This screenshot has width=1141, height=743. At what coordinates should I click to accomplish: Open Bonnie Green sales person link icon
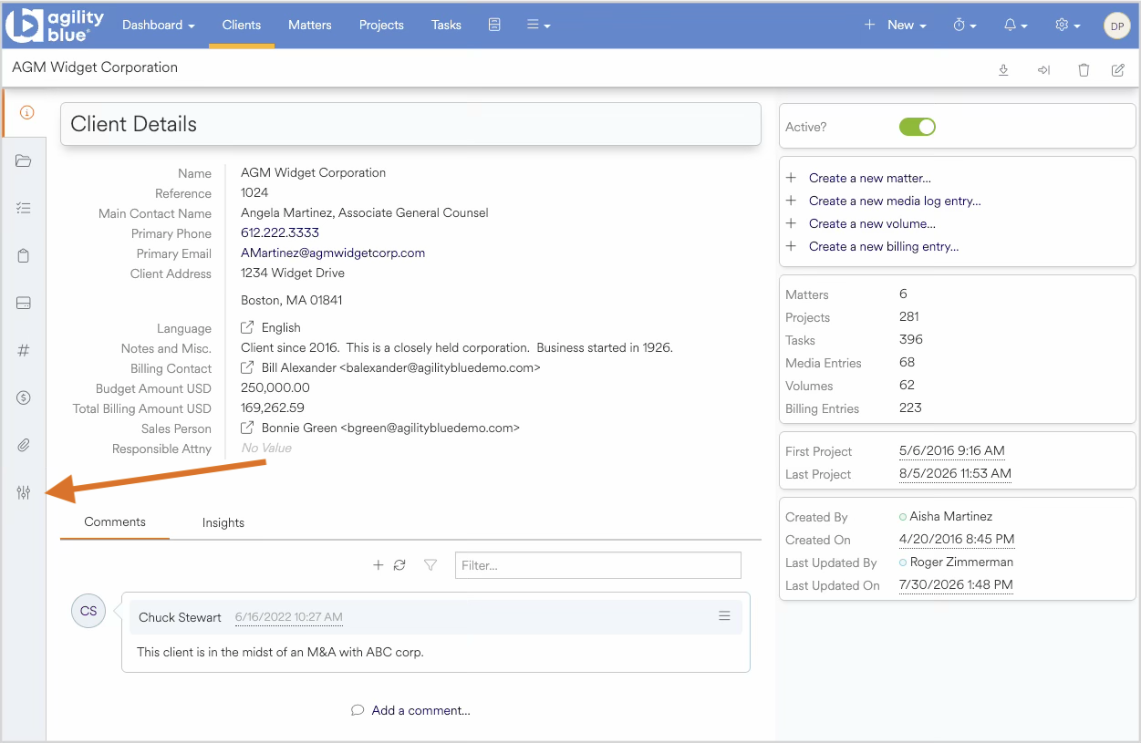point(247,428)
